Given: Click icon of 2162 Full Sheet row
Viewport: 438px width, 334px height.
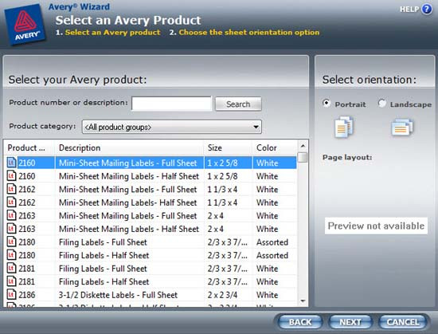Looking at the screenshot, I should point(11,189).
